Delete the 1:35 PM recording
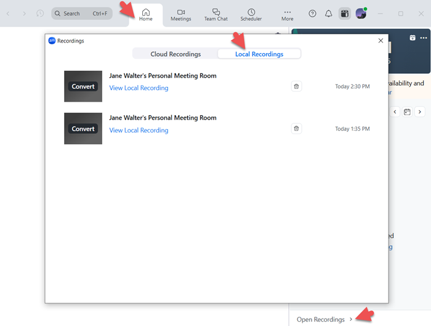Viewport: 431px width, 326px height. pyautogui.click(x=296, y=129)
